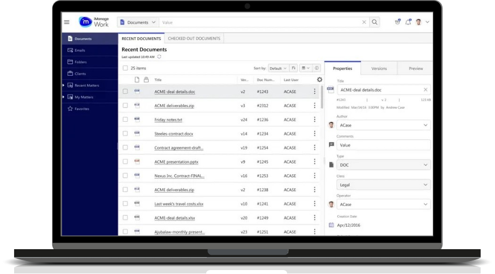Open more options for Friday notes.txt

[x=315, y=120]
